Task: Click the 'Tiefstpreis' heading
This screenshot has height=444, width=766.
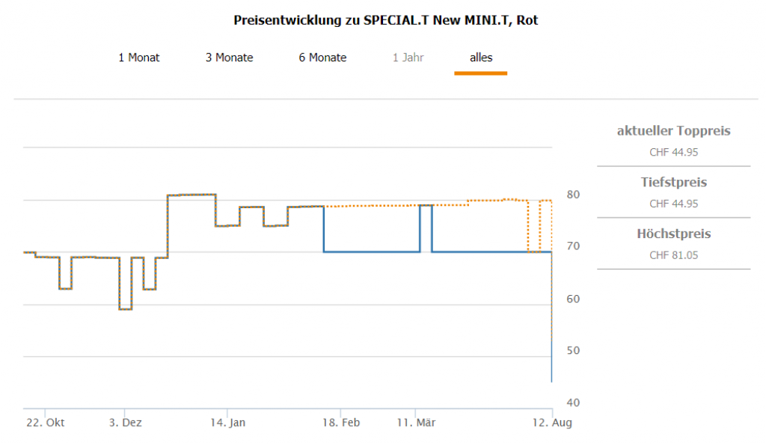Action: click(673, 183)
